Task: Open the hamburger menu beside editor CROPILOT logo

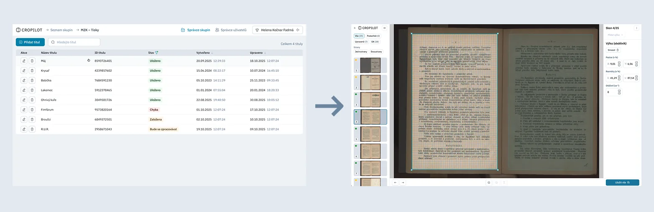Action: click(385, 28)
